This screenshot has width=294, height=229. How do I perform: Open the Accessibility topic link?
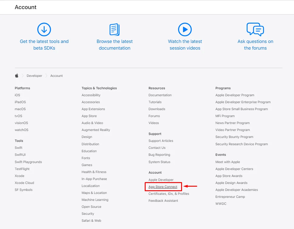pos(91,95)
